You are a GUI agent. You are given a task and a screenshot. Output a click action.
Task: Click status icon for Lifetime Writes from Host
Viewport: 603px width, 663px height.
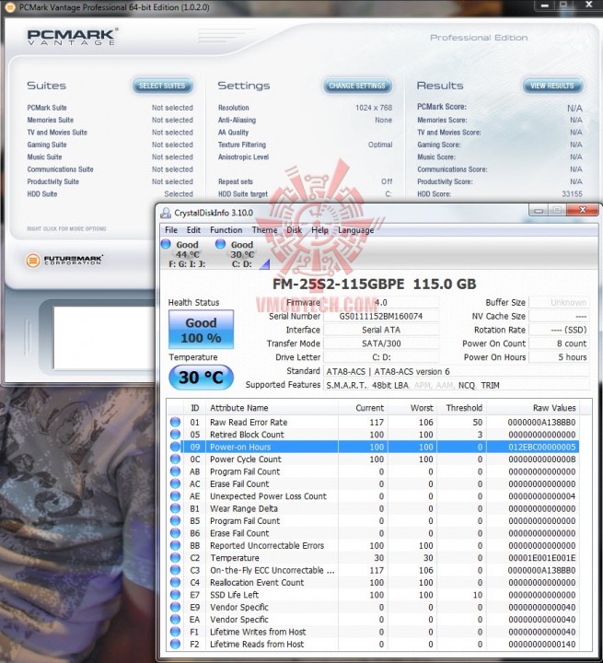(175, 632)
